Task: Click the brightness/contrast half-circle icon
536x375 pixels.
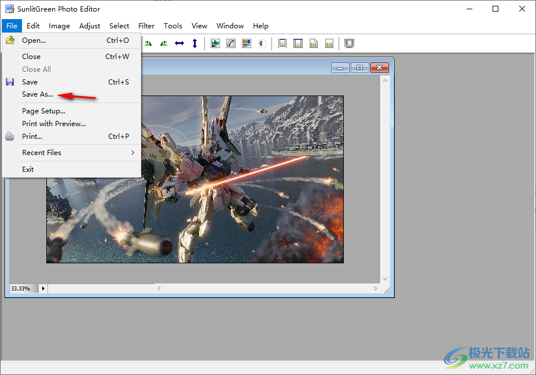Action: click(x=262, y=43)
